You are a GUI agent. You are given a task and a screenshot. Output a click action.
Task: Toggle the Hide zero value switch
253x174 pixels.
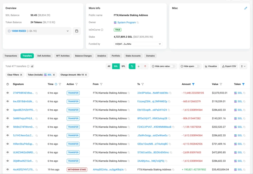[173, 66]
